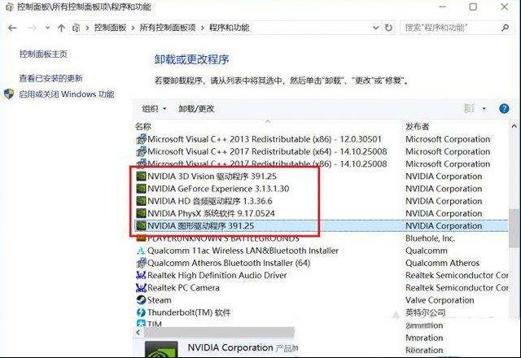
Task: Expand the address bar history dropdown
Action: pyautogui.click(x=375, y=28)
